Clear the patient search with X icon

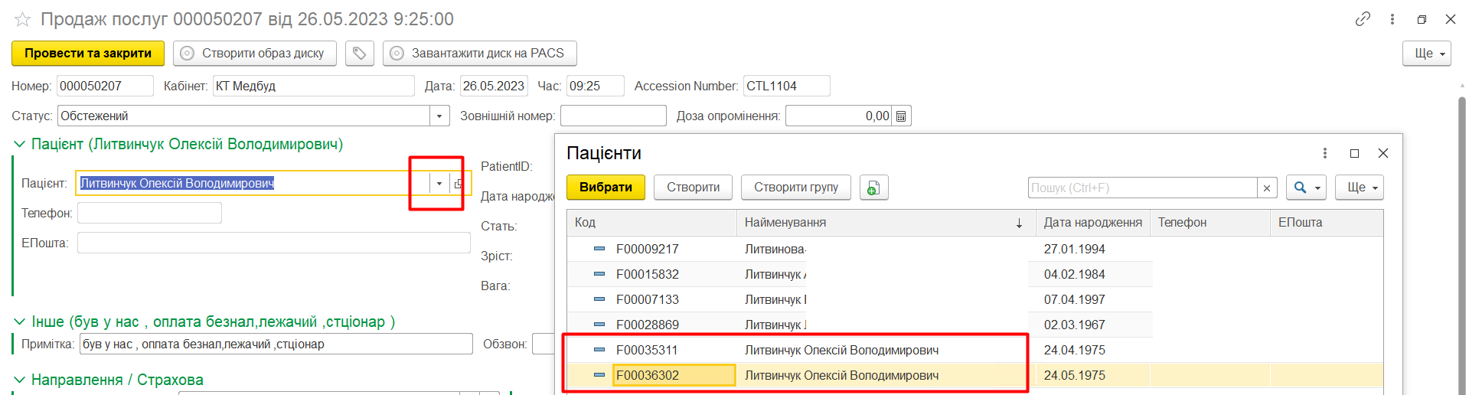pos(1267,188)
